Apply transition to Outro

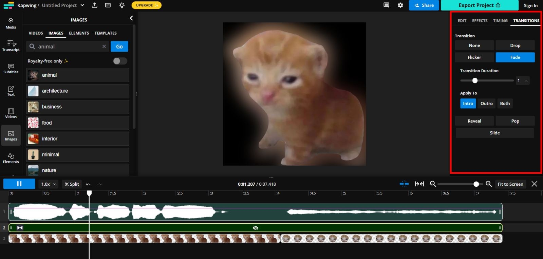[487, 104]
